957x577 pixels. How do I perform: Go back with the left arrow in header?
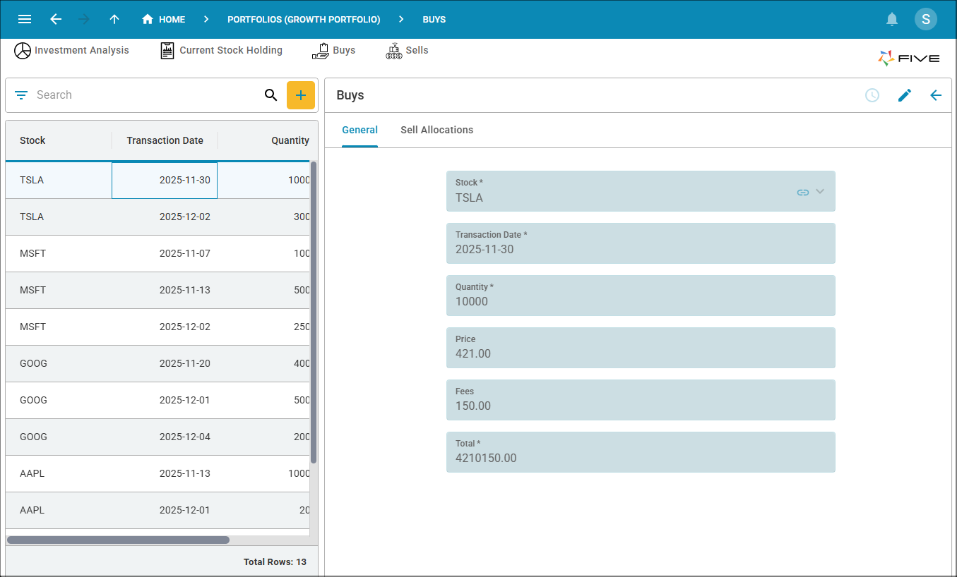pyautogui.click(x=56, y=19)
